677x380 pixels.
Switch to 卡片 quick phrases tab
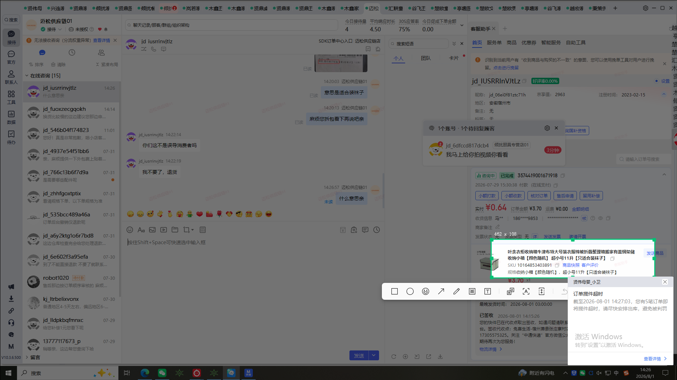[454, 58]
